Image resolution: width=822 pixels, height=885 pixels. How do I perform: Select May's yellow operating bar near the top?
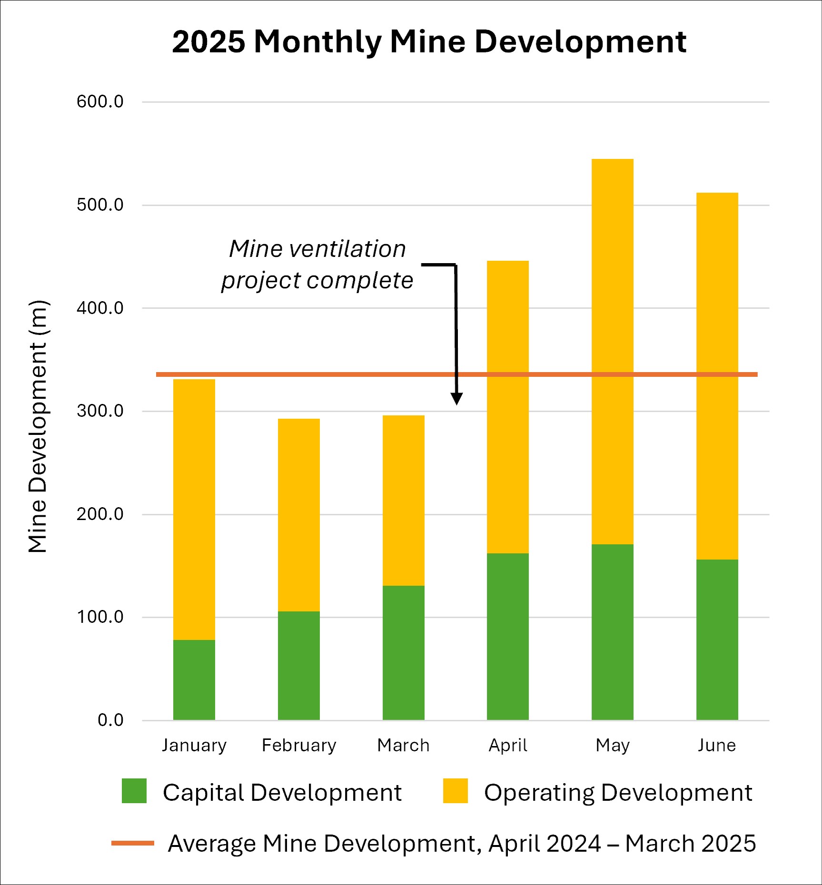pyautogui.click(x=613, y=181)
